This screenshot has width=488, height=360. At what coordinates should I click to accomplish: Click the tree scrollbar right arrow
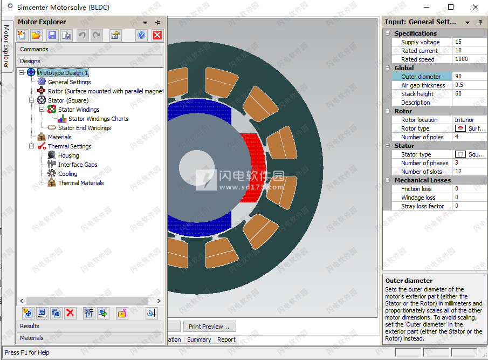point(159,301)
